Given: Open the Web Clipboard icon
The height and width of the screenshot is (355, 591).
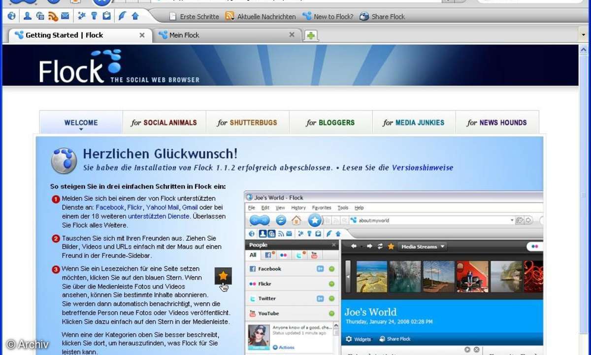Looking at the screenshot, I should [x=106, y=16].
